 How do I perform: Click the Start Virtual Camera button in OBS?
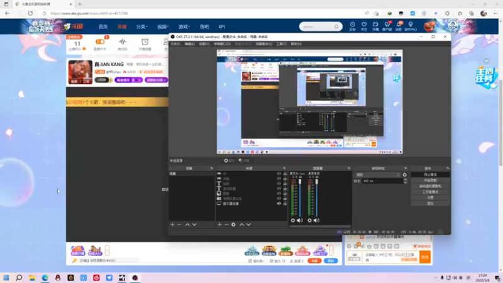[x=430, y=186]
